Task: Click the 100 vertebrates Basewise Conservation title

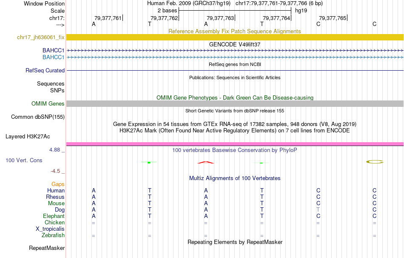Action: point(235,150)
